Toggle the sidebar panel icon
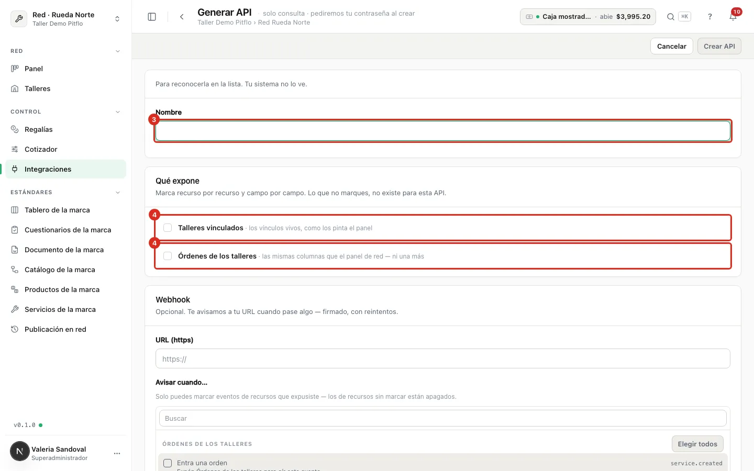 pyautogui.click(x=152, y=17)
